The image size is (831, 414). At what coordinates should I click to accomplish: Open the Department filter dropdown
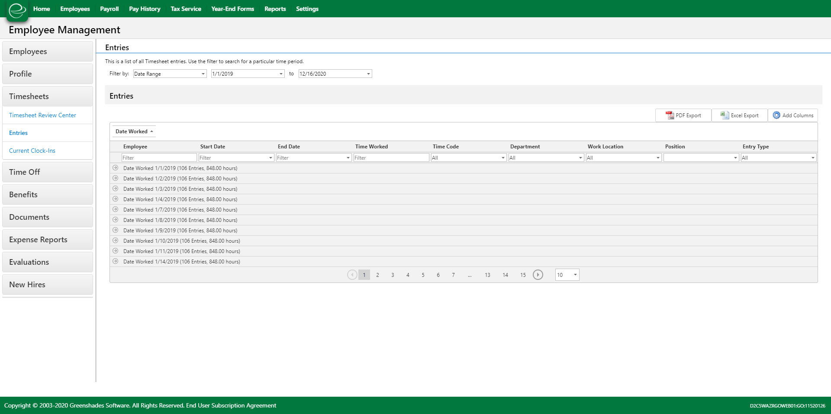580,157
